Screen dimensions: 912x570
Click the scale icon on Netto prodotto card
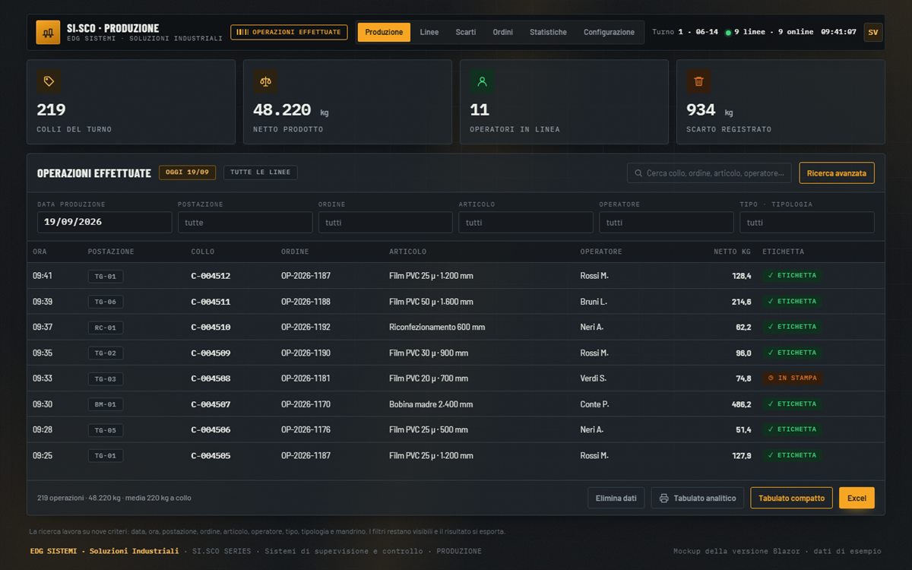pyautogui.click(x=265, y=81)
